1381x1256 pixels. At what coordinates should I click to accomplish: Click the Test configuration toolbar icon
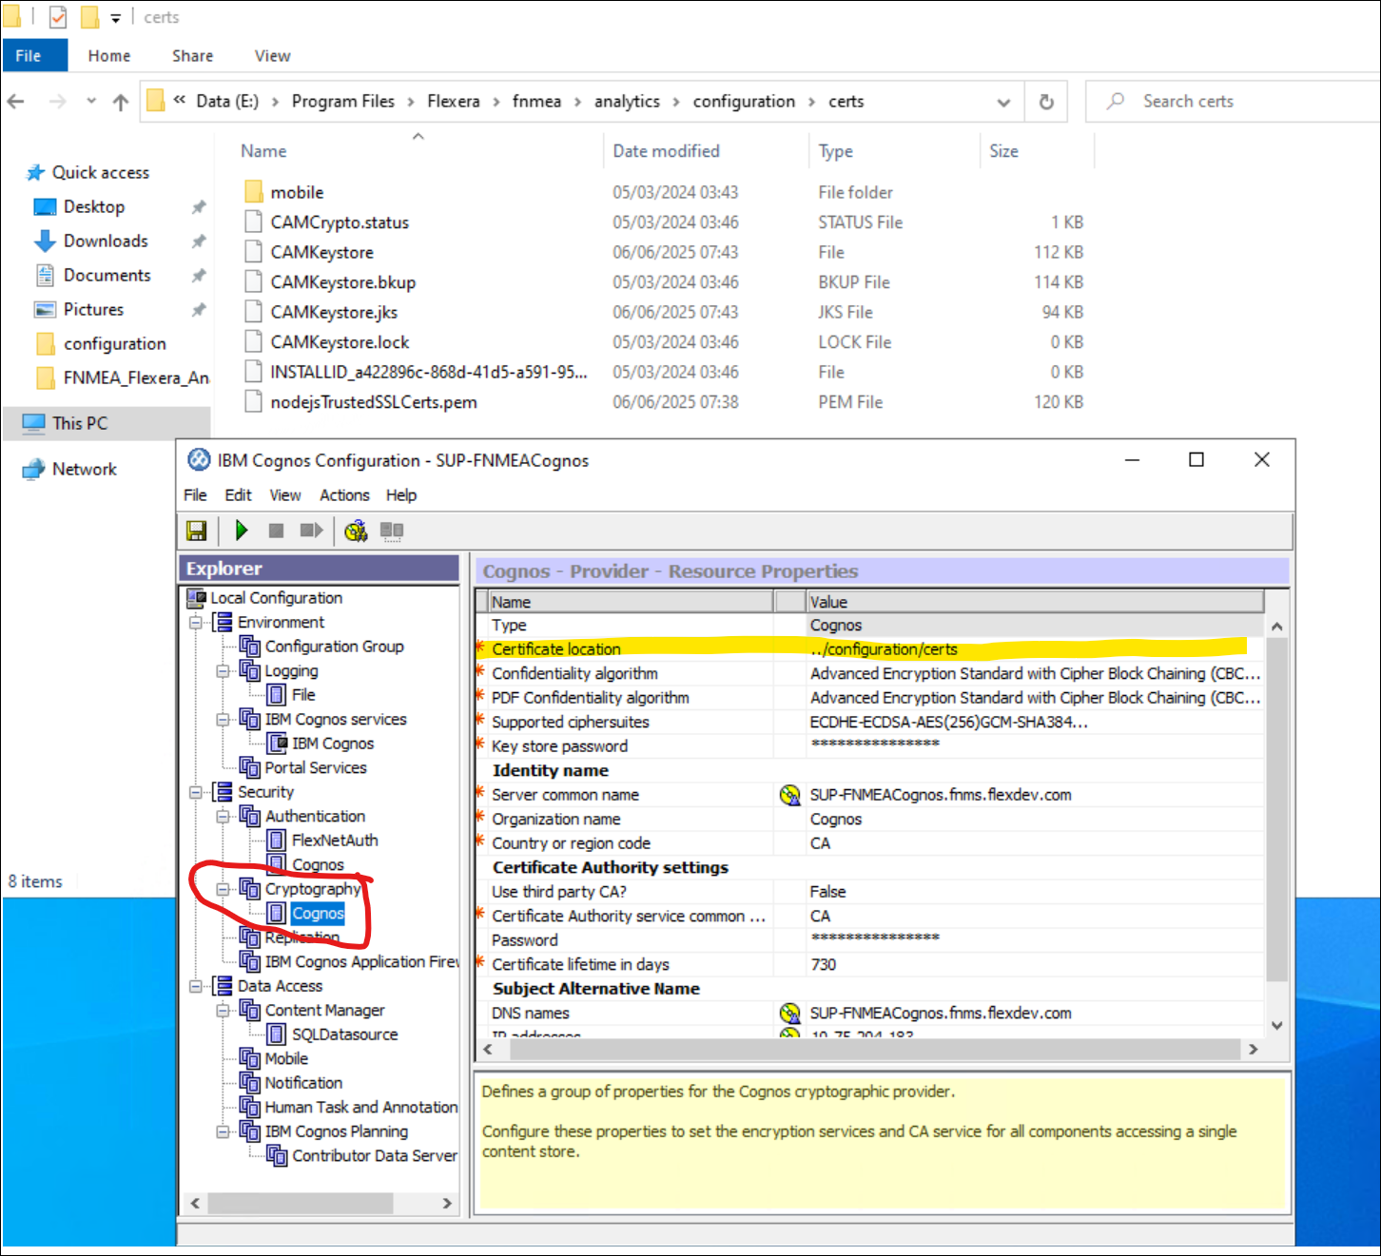click(x=356, y=531)
